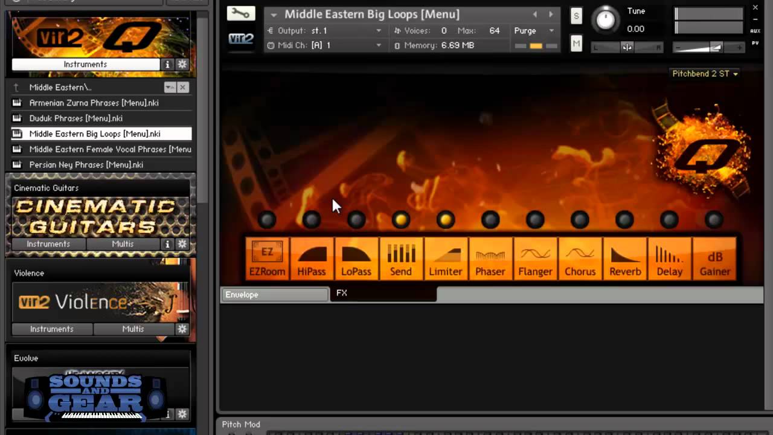Adjust the Tune knob
773x435 pixels.
coord(605,20)
